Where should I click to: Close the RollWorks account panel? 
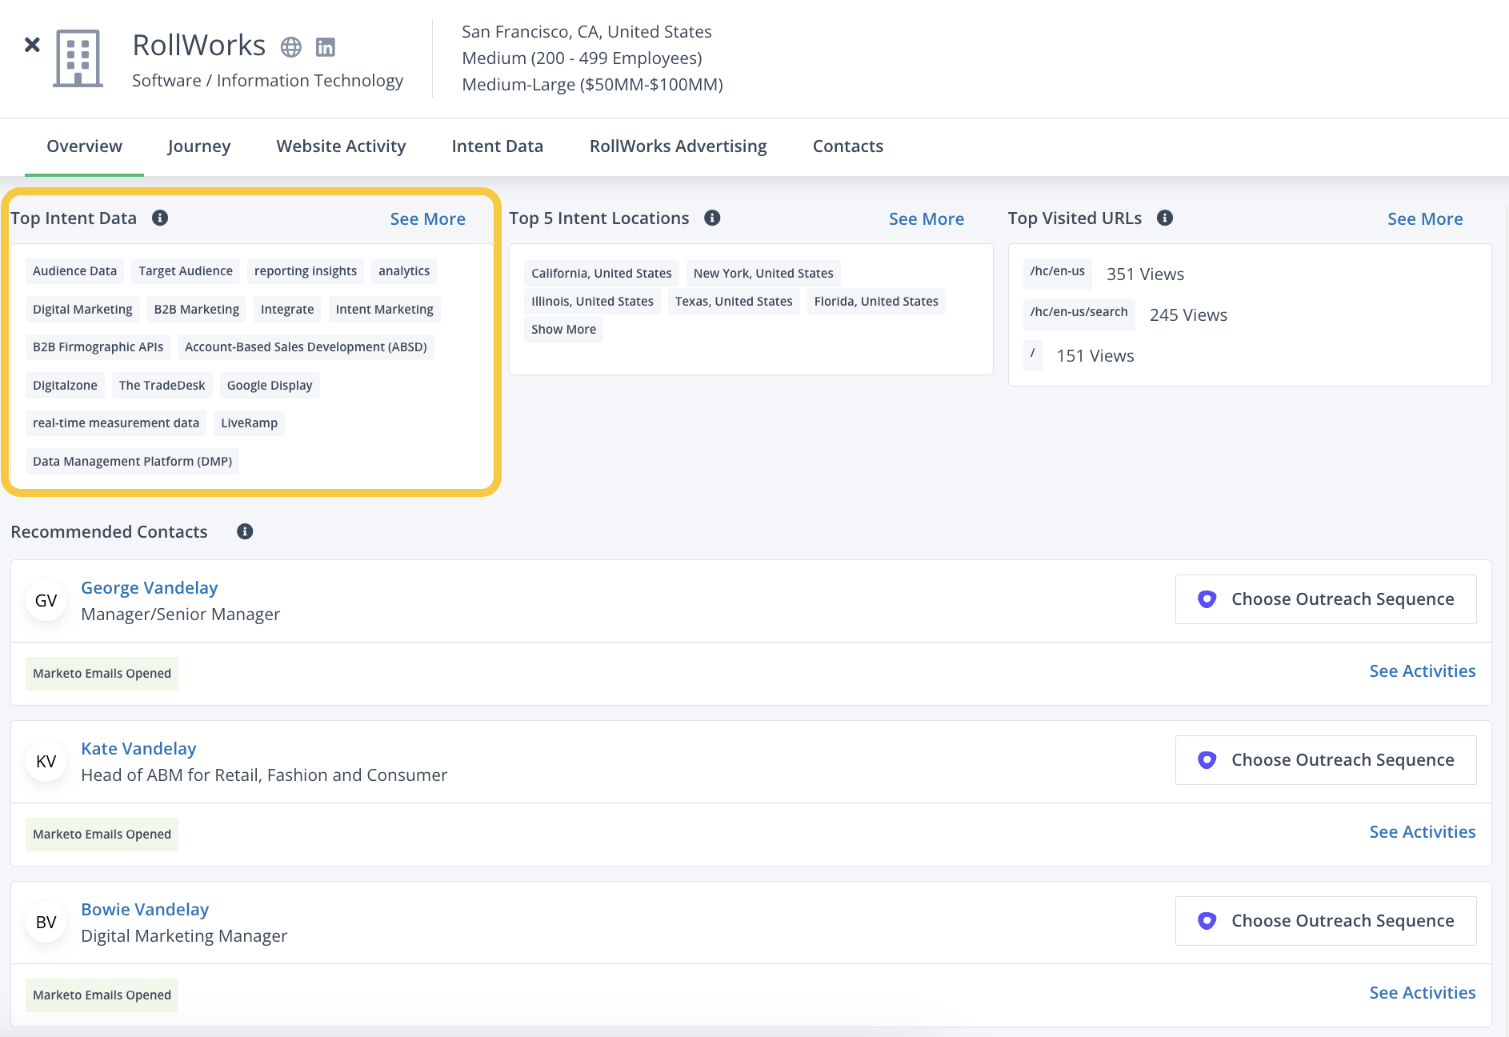click(x=32, y=45)
